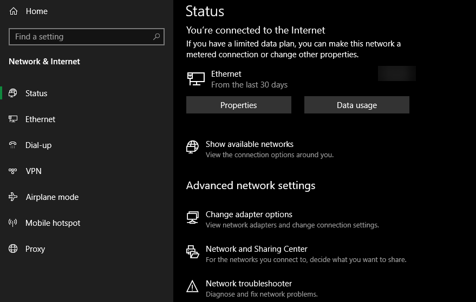Click the search magnifier icon
Screen dimensions: 476x302
(157, 37)
